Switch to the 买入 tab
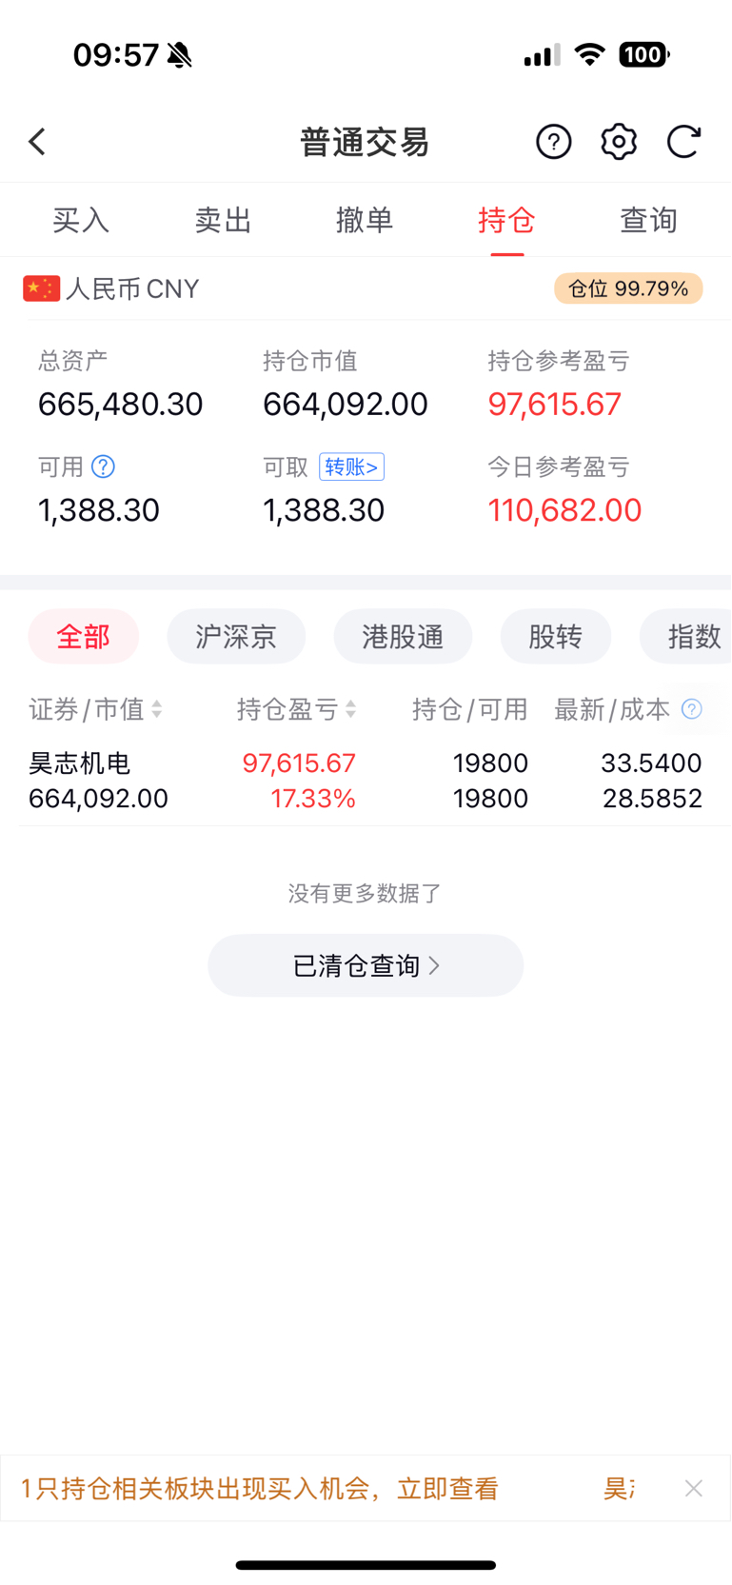 pos(81,220)
